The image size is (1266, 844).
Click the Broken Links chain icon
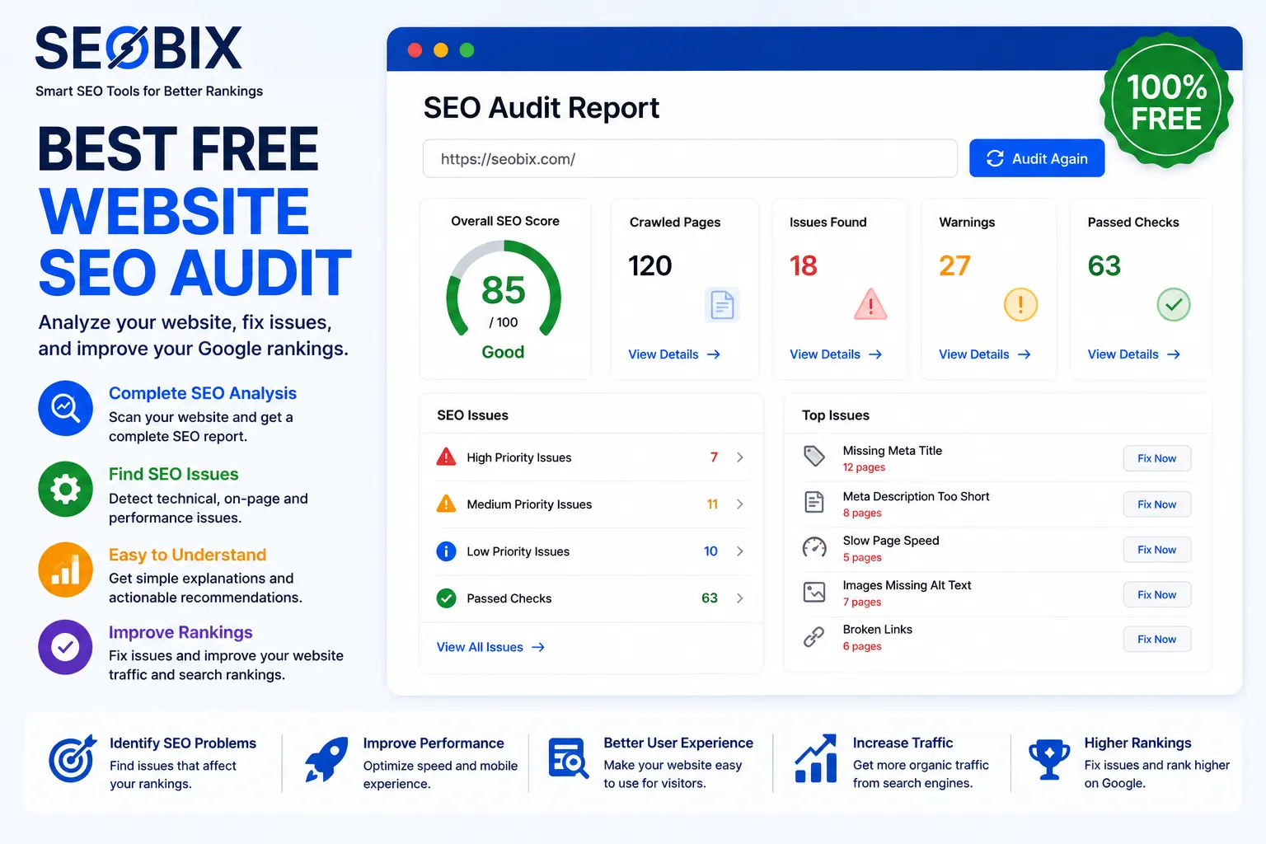(x=814, y=636)
